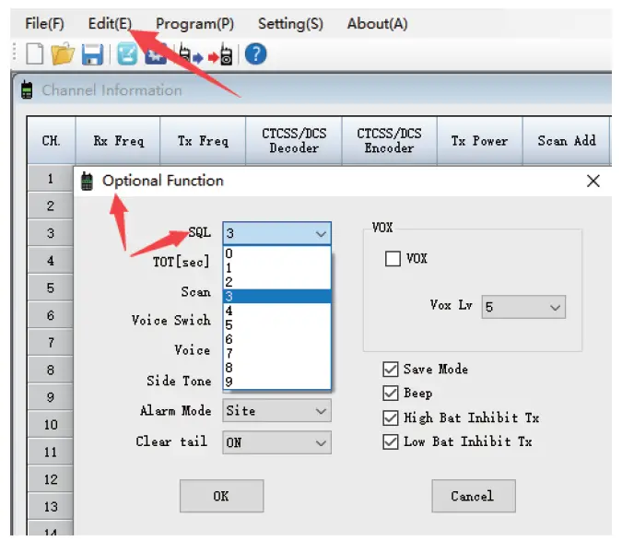The image size is (622, 541).
Task: Click the Tx Power column header
Action: click(x=479, y=140)
